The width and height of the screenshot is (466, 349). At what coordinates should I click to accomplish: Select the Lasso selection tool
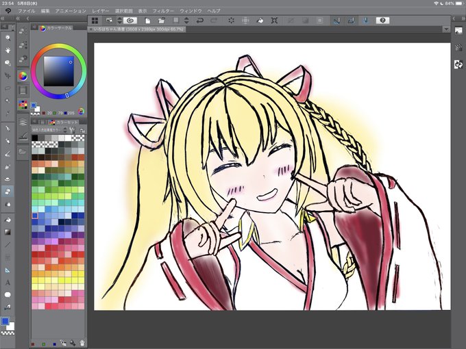click(8, 88)
